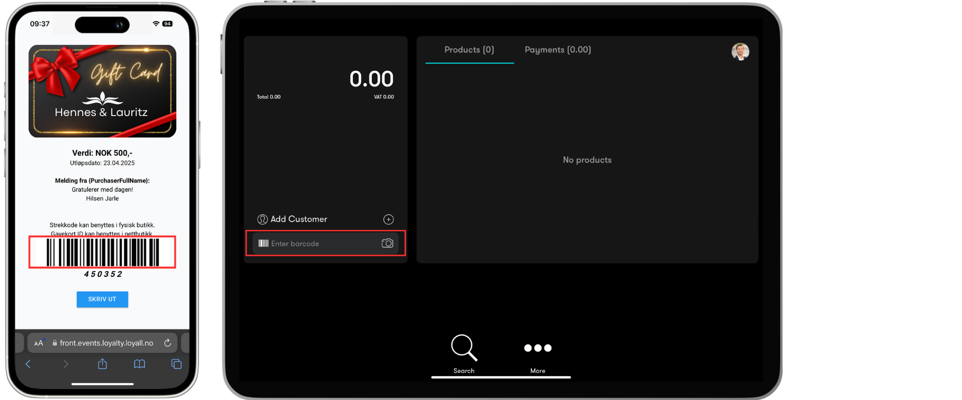Click the Search label in bottom bar
Screen dimensions: 962x400
point(464,370)
